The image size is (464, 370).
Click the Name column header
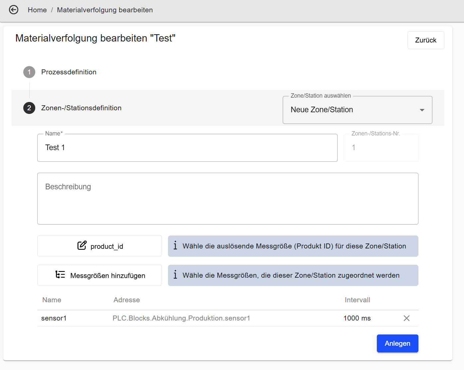[52, 300]
